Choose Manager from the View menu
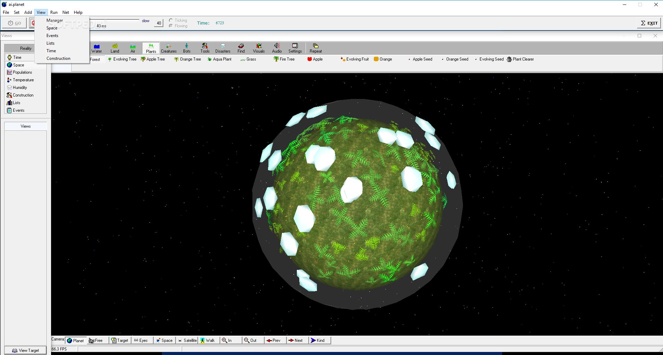663x355 pixels. click(62, 20)
